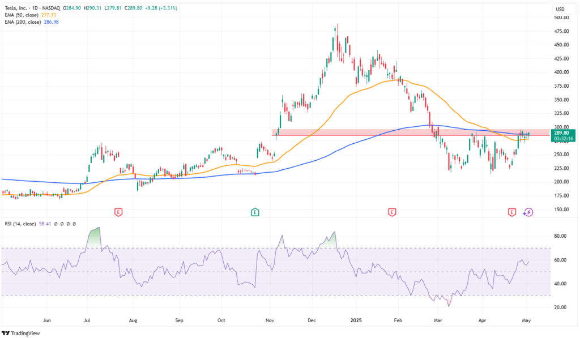Click the 2025 label on the time axis
This screenshot has height=338, width=580.
(356, 319)
